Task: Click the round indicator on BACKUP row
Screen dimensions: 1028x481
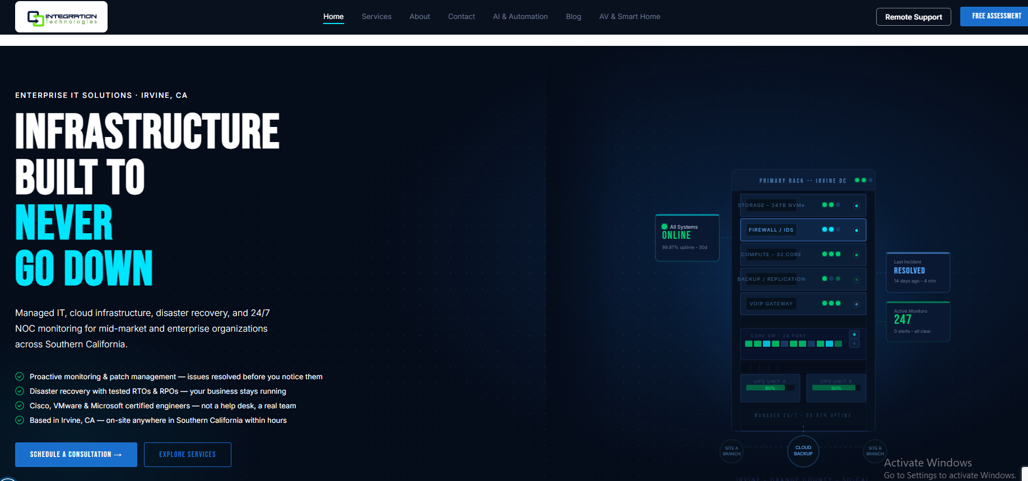Action: click(857, 280)
